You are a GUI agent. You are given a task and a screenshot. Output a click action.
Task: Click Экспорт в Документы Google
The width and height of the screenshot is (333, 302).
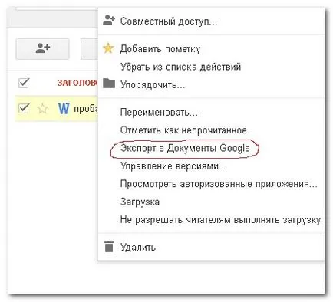[185, 148]
